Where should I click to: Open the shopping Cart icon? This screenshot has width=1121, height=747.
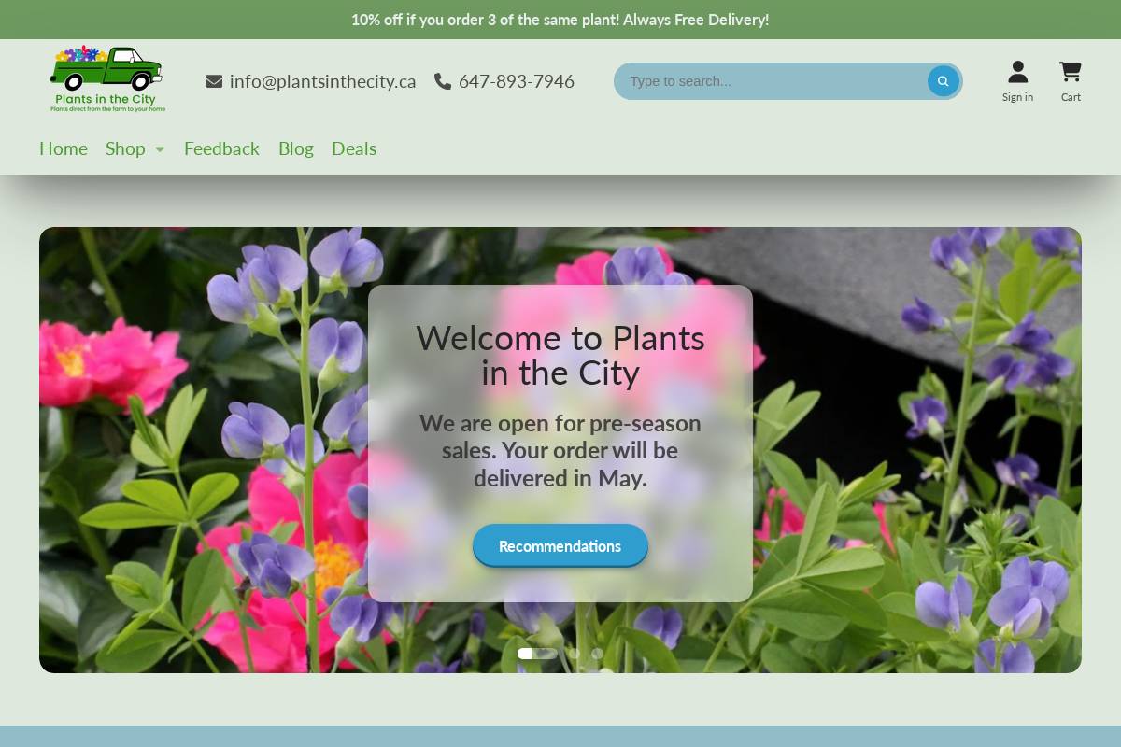1070,71
